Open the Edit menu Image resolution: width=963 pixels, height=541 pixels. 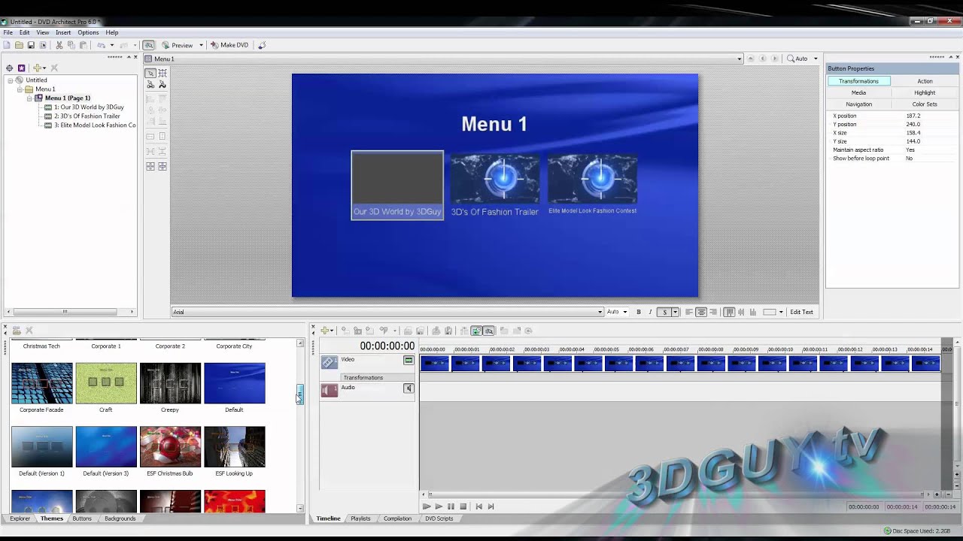click(24, 32)
